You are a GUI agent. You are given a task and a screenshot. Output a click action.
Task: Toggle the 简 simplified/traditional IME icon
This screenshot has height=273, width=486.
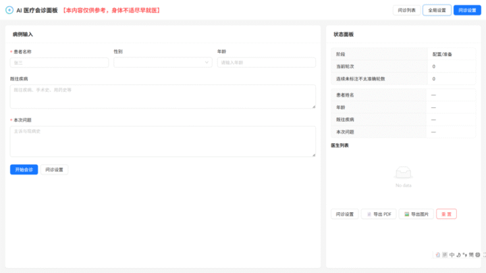click(x=471, y=255)
